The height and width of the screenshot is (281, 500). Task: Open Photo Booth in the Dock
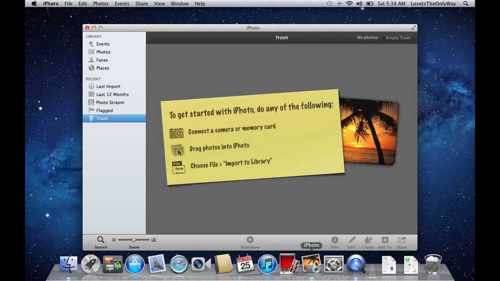coord(289,264)
